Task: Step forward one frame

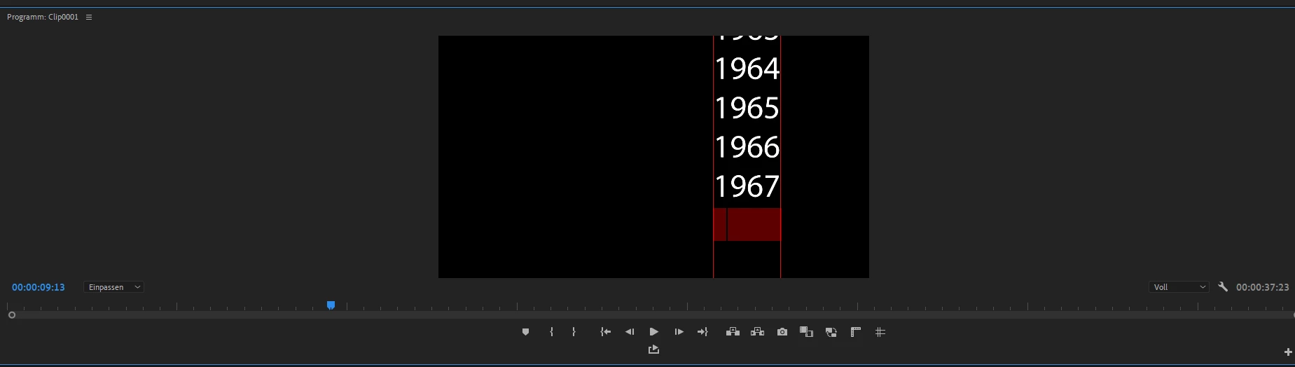Action: click(x=679, y=332)
